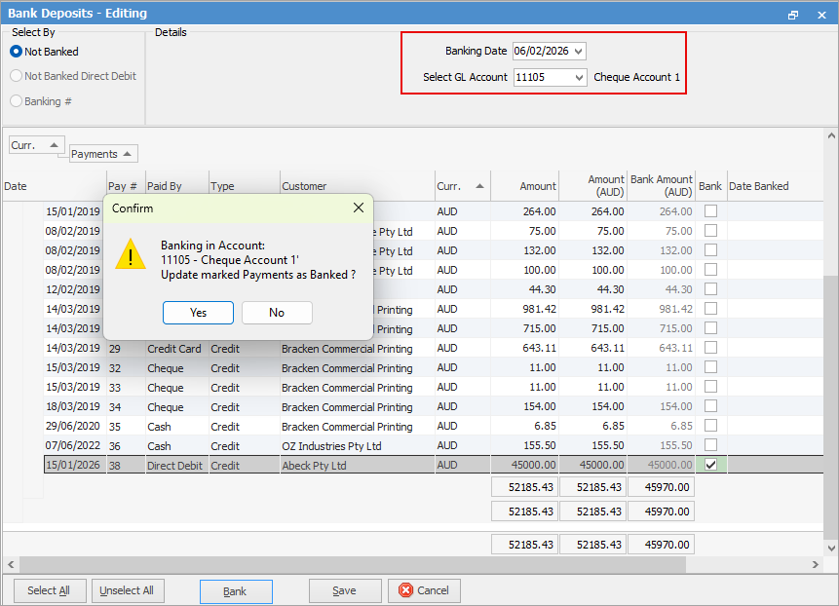This screenshot has height=606, width=839.
Task: Restore down the Bank Deposits window
Action: tap(793, 15)
